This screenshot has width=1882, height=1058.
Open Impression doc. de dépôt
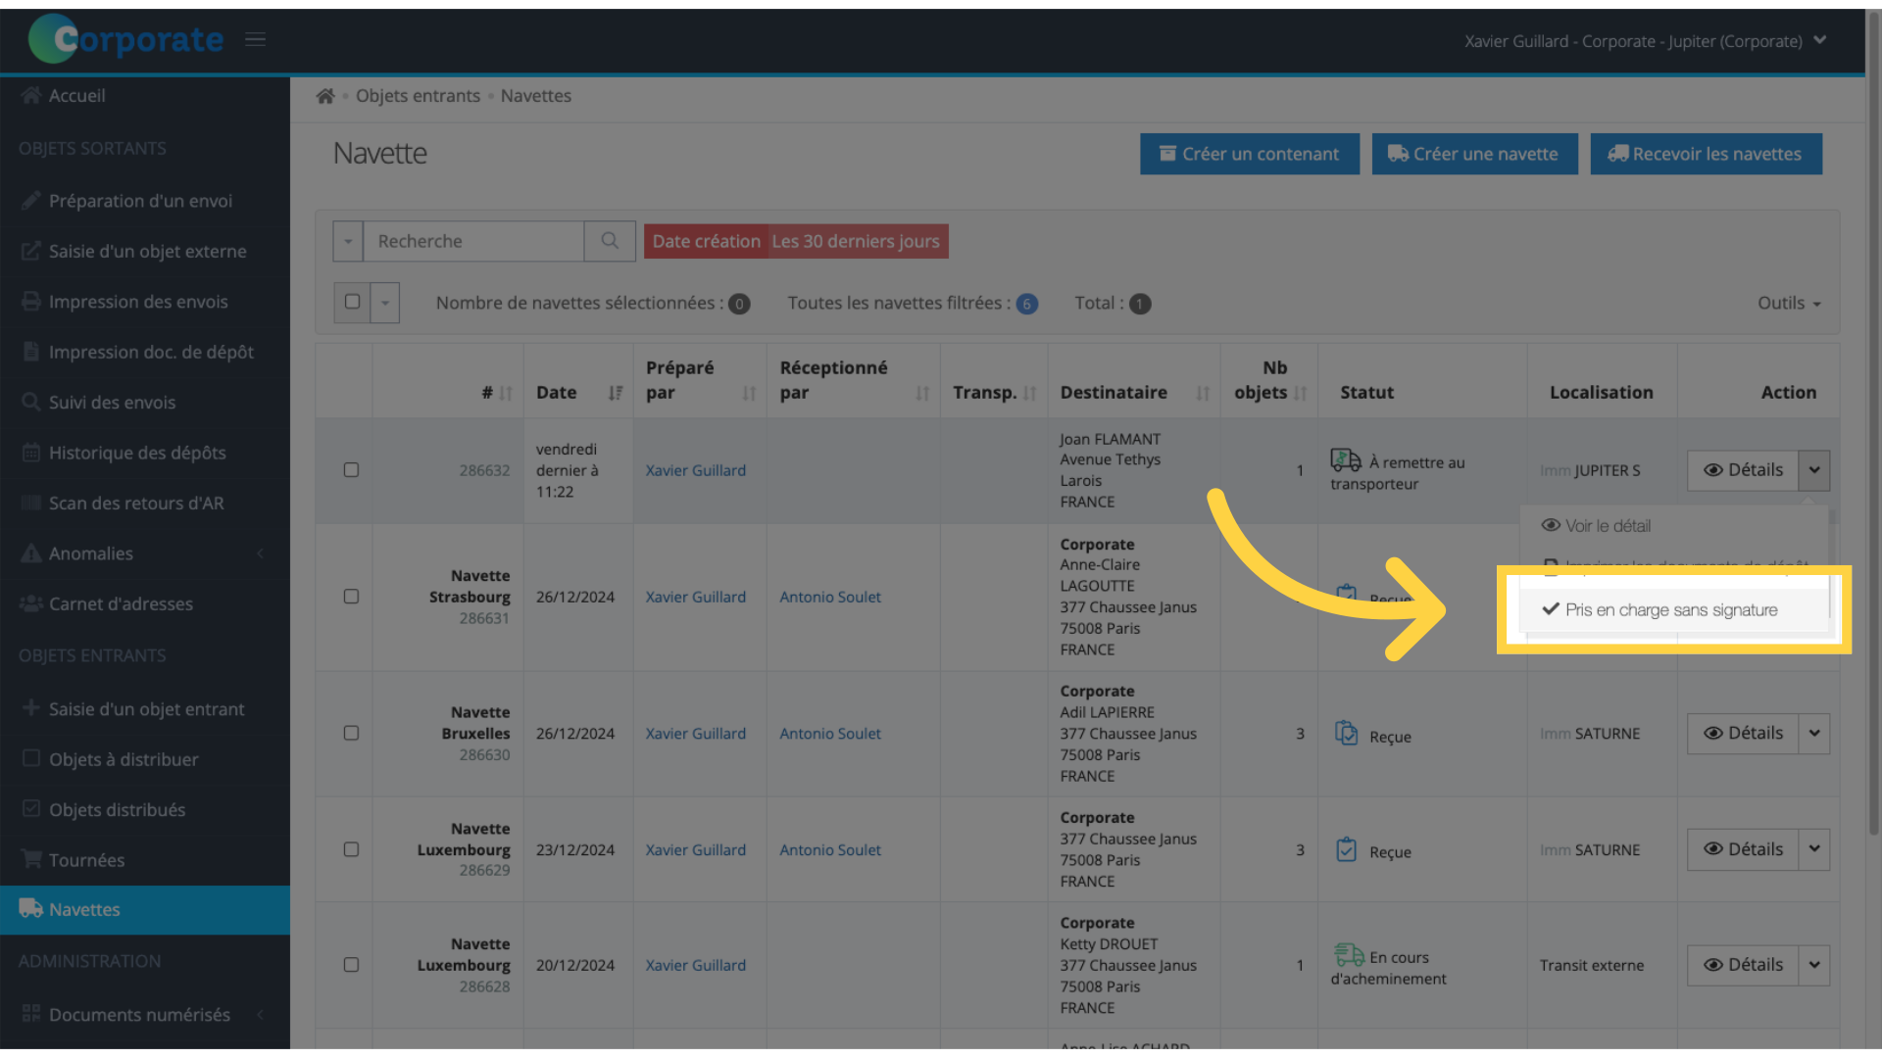(145, 352)
